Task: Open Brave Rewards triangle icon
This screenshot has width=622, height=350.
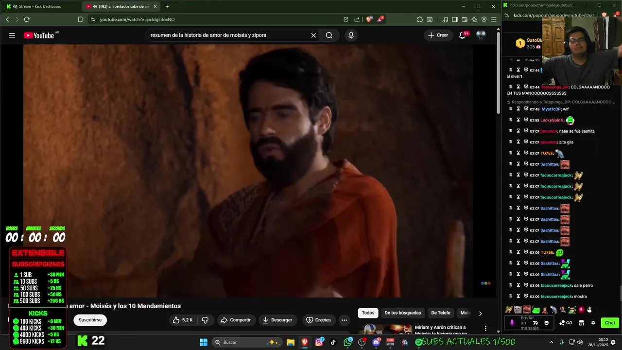Action: point(380,19)
